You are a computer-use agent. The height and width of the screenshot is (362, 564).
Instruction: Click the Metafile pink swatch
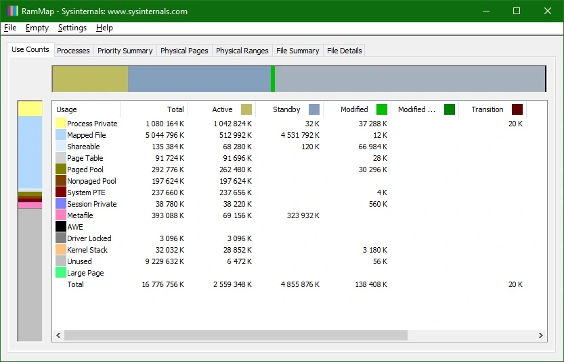pyautogui.click(x=61, y=215)
